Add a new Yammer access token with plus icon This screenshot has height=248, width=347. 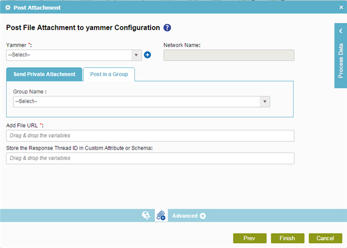tap(147, 55)
